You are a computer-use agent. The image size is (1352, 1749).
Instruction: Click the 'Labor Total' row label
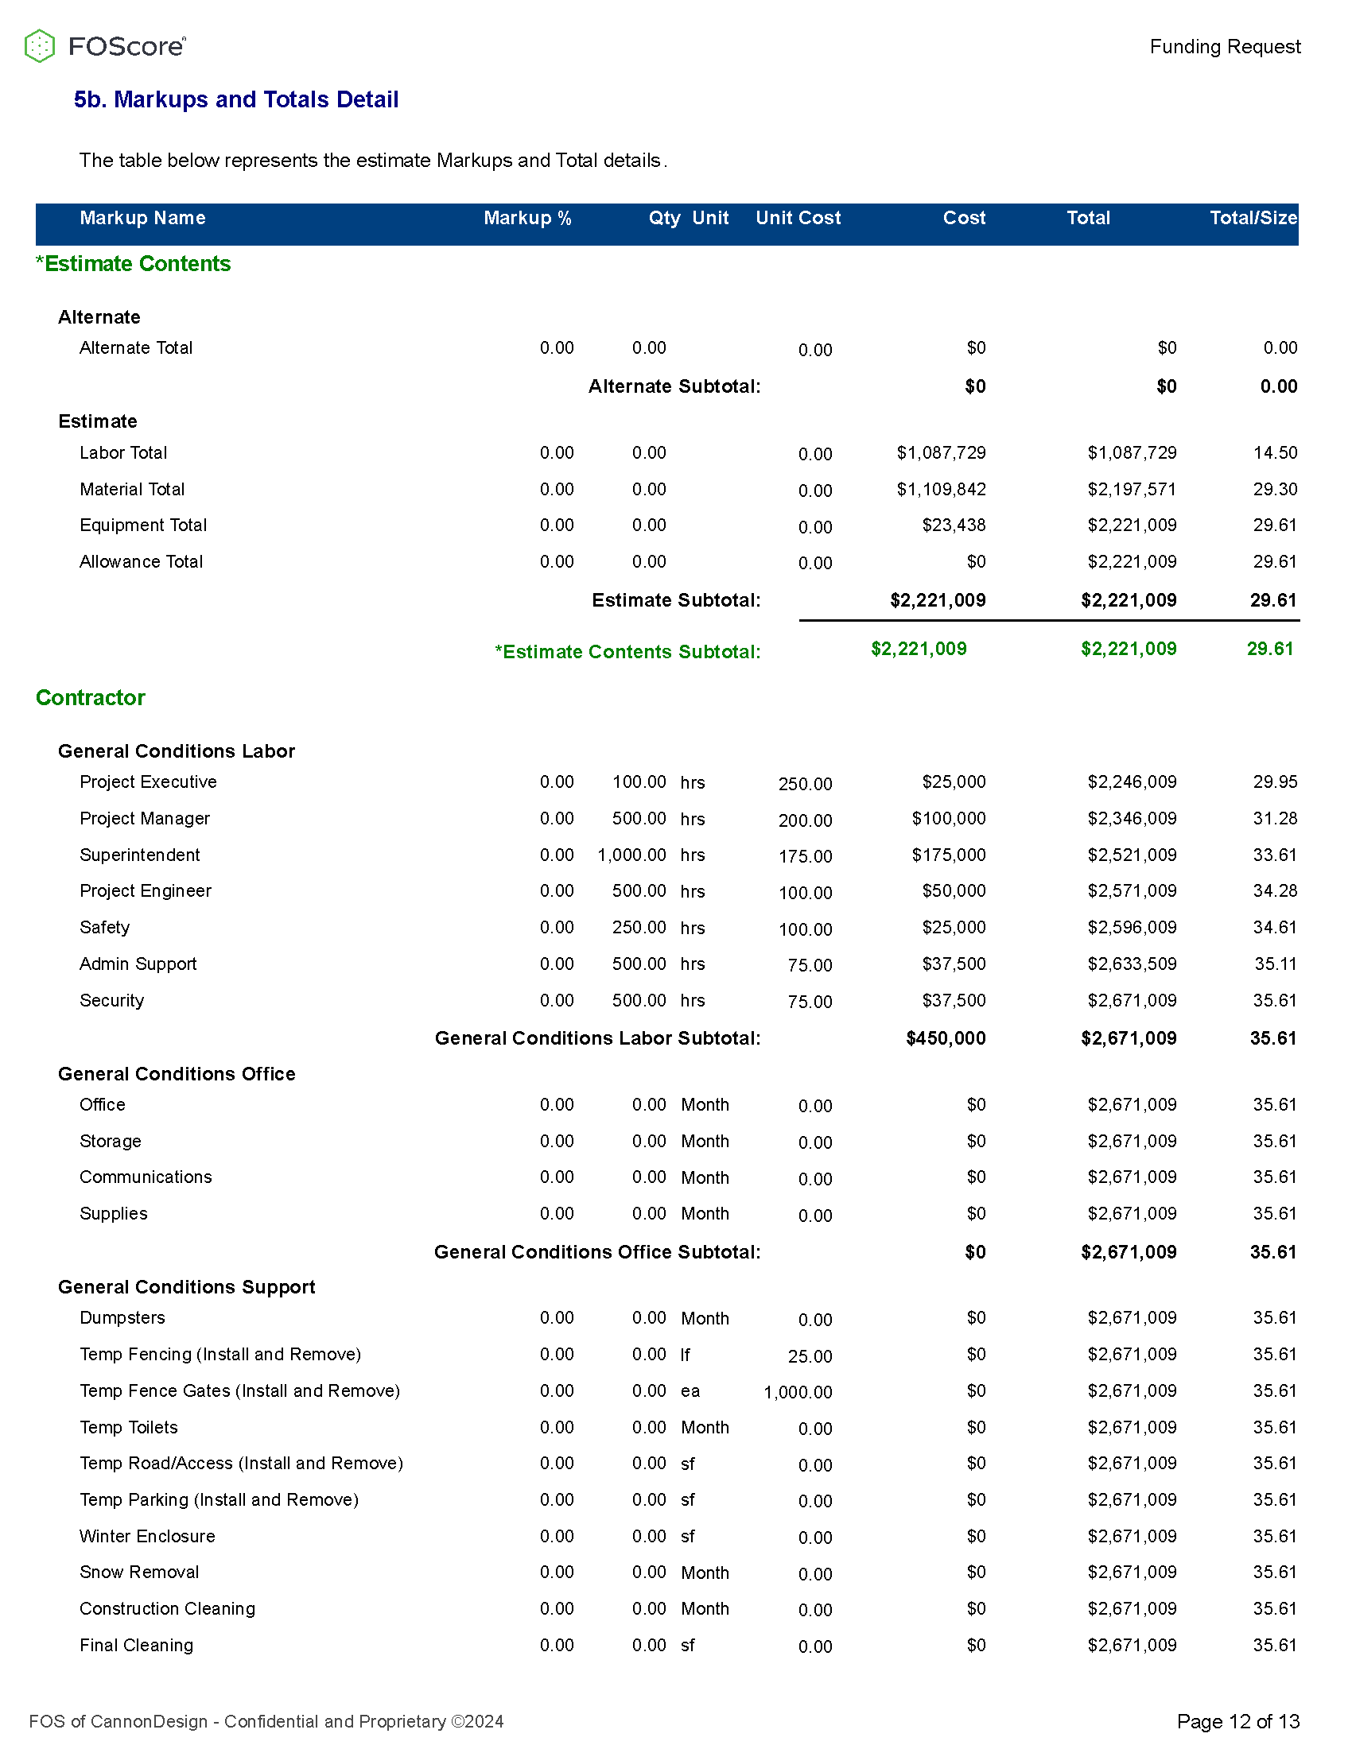(x=123, y=452)
